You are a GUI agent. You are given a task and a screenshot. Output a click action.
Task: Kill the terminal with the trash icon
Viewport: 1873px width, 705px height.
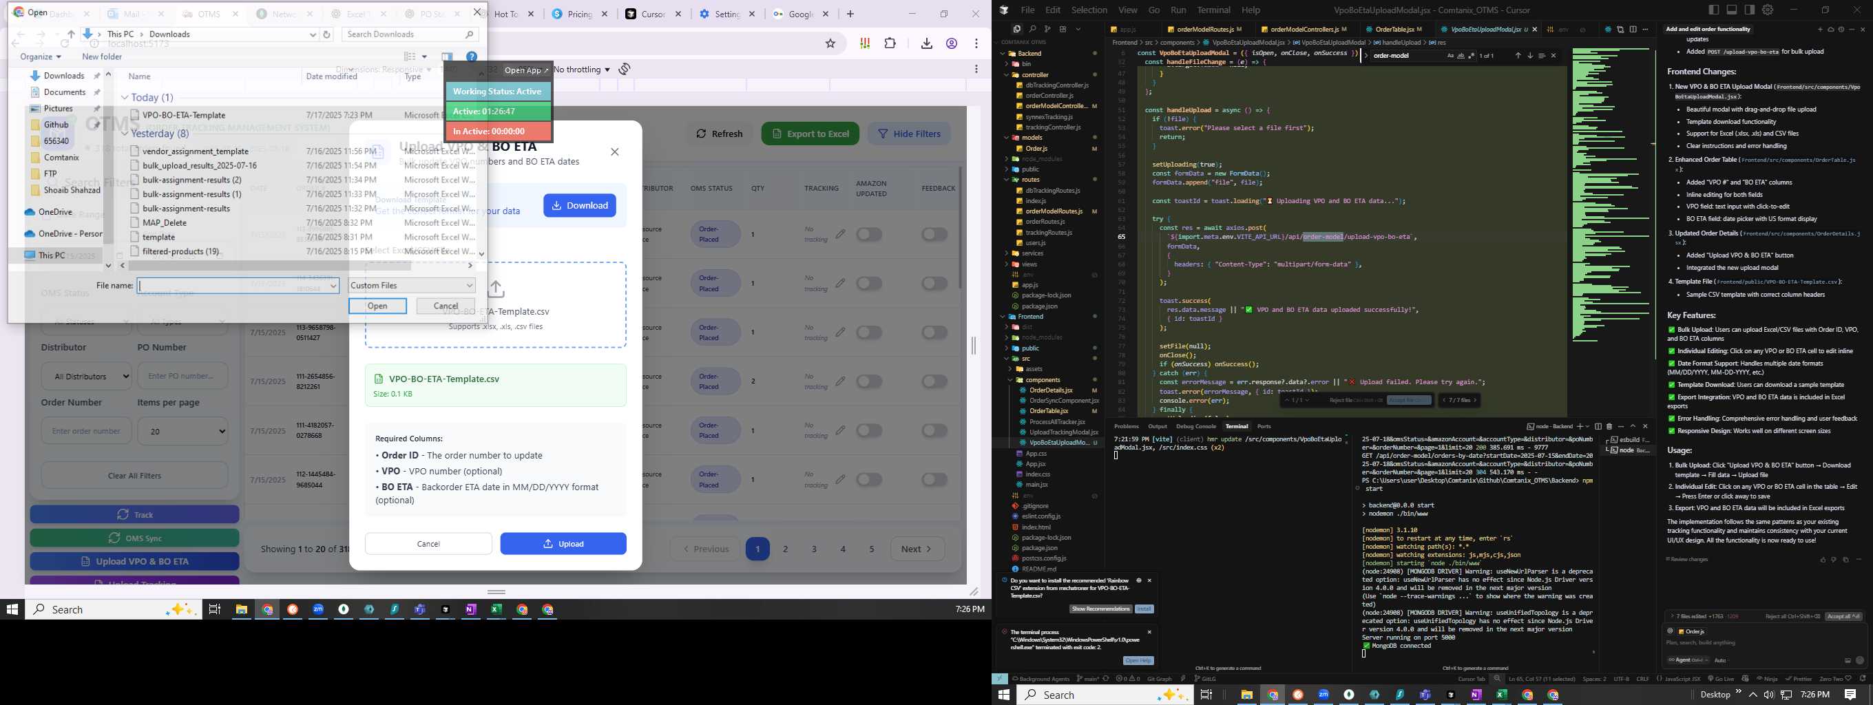[x=1609, y=427]
